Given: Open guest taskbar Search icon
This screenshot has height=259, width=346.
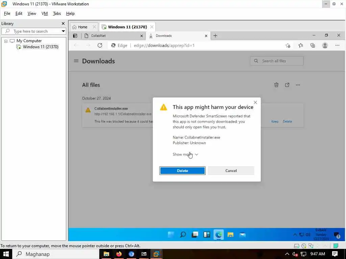Looking at the screenshot, I should click(183, 235).
